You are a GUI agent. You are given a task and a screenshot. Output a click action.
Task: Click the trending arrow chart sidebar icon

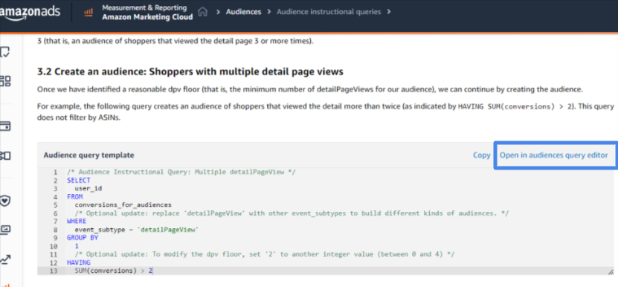point(5,259)
